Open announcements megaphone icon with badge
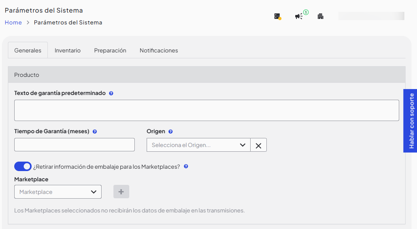The height and width of the screenshot is (229, 417). (x=301, y=15)
